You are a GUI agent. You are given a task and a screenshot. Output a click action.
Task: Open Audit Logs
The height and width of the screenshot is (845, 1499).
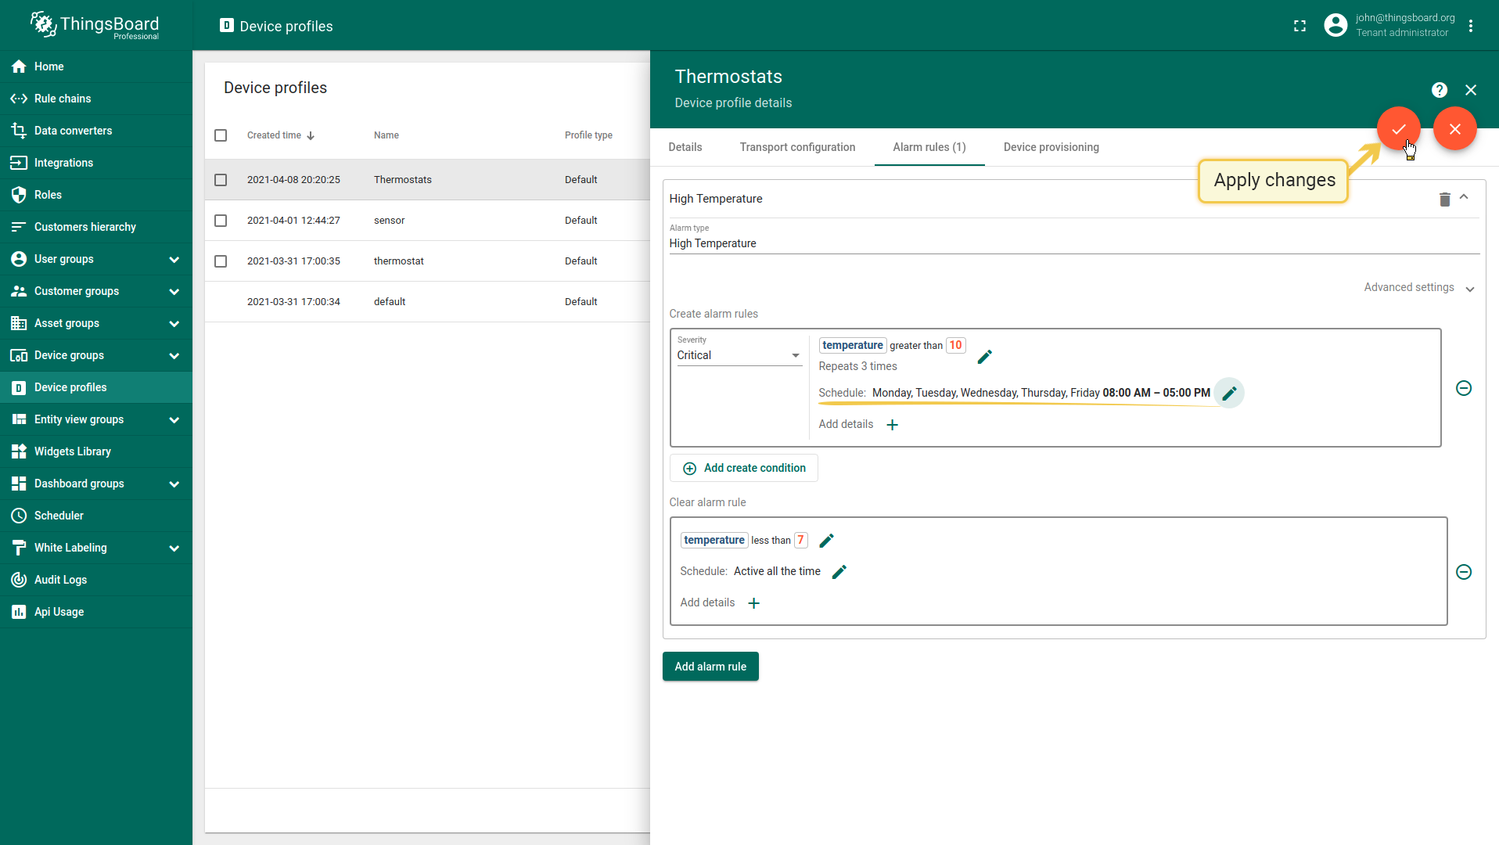pos(95,580)
